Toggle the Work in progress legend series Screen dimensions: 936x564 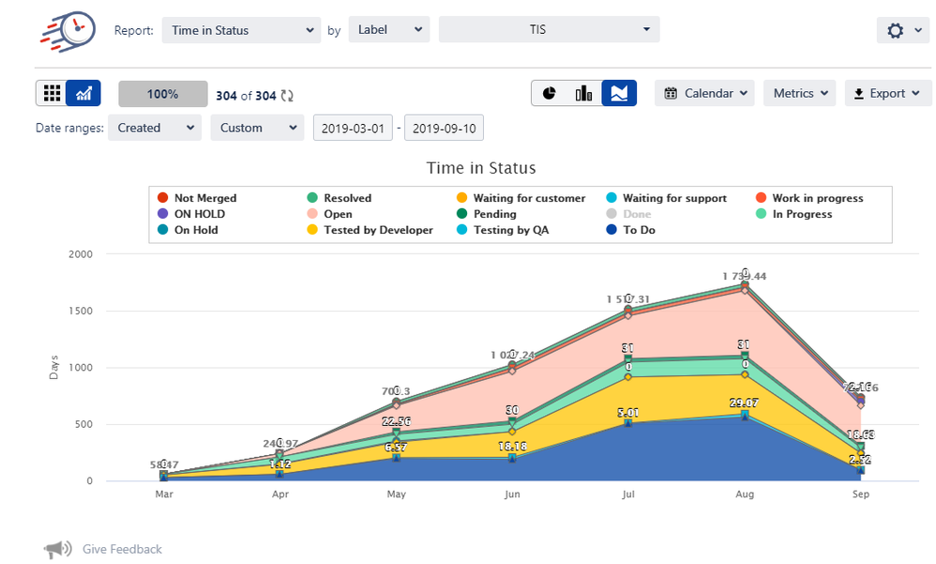(809, 198)
